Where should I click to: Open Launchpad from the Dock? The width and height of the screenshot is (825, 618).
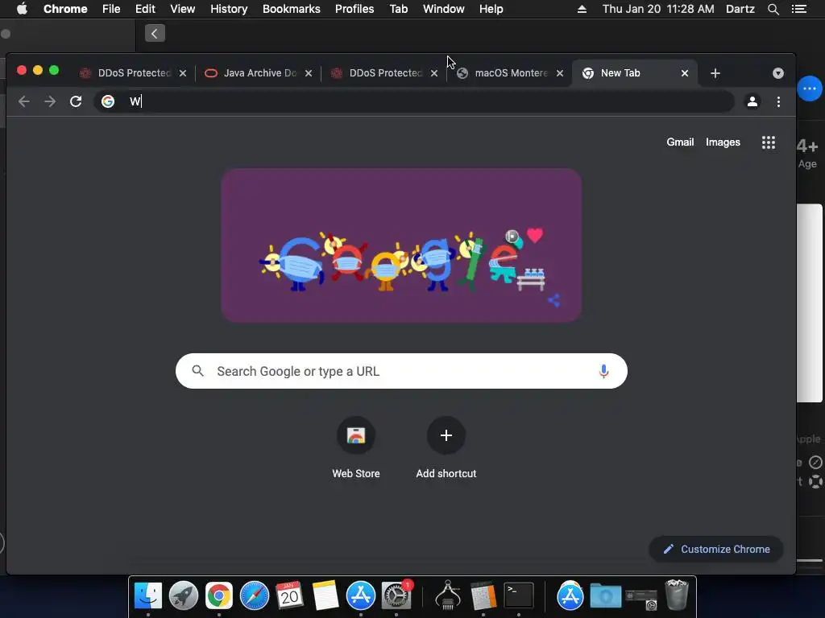[183, 595]
